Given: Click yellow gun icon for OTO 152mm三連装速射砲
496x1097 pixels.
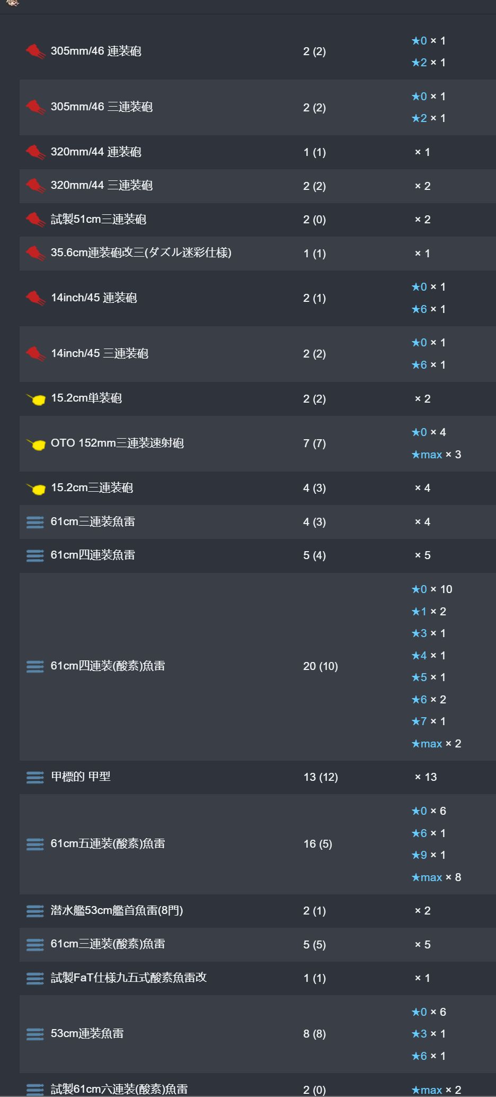Looking at the screenshot, I should (36, 443).
